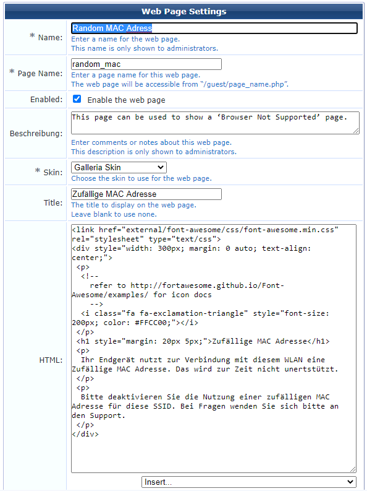Click the Name field containing Random MAC Adress

(x=214, y=28)
